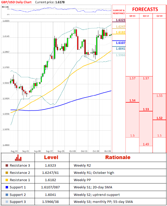Click the Q4 13 upper forecast 1.57
Viewport: 167px width, 206px height.
point(132,79)
